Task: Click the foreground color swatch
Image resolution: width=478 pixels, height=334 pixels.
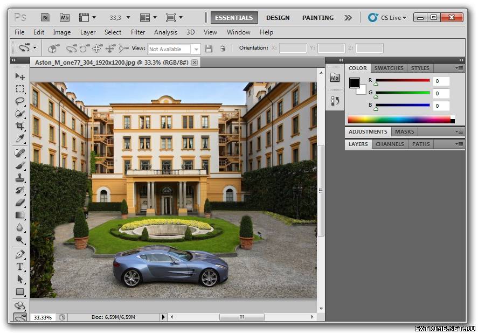Action: coord(354,82)
